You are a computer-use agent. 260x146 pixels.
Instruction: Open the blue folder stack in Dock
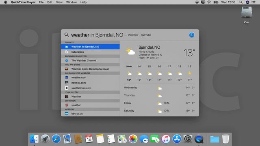tap(214, 139)
